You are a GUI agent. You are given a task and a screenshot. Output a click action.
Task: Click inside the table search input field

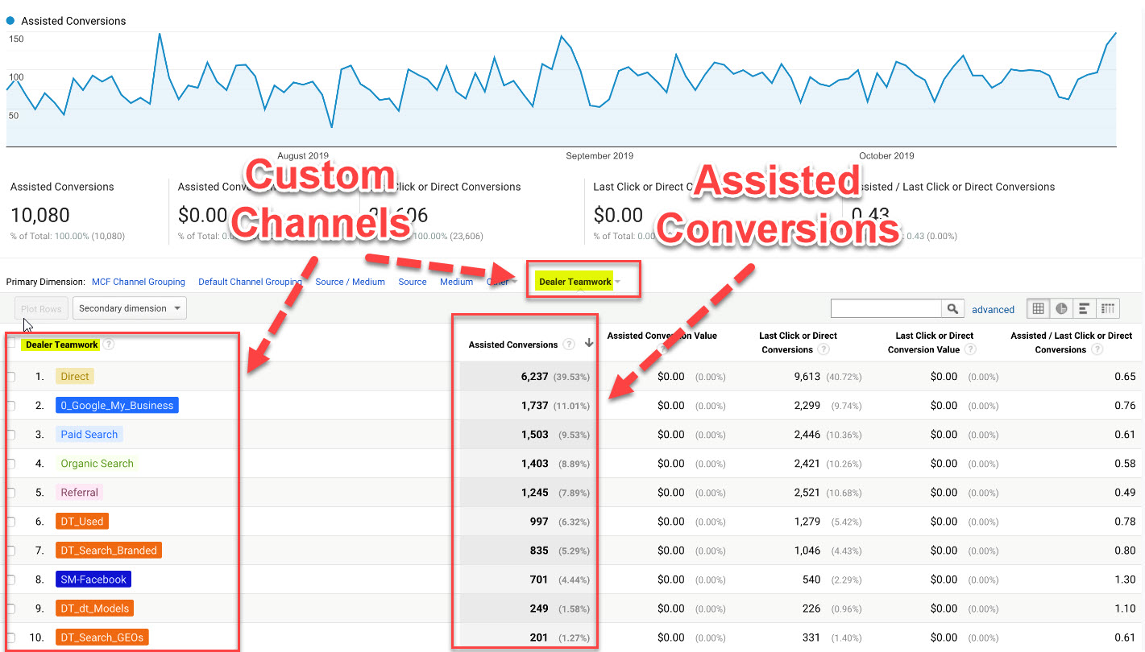(886, 307)
